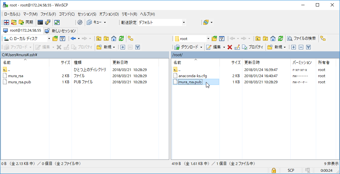340x174 pixels.
Task: Go to parent directory in local panel
Action: pyautogui.click(x=99, y=39)
